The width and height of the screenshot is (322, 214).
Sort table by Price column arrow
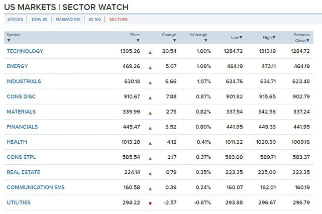[138, 40]
